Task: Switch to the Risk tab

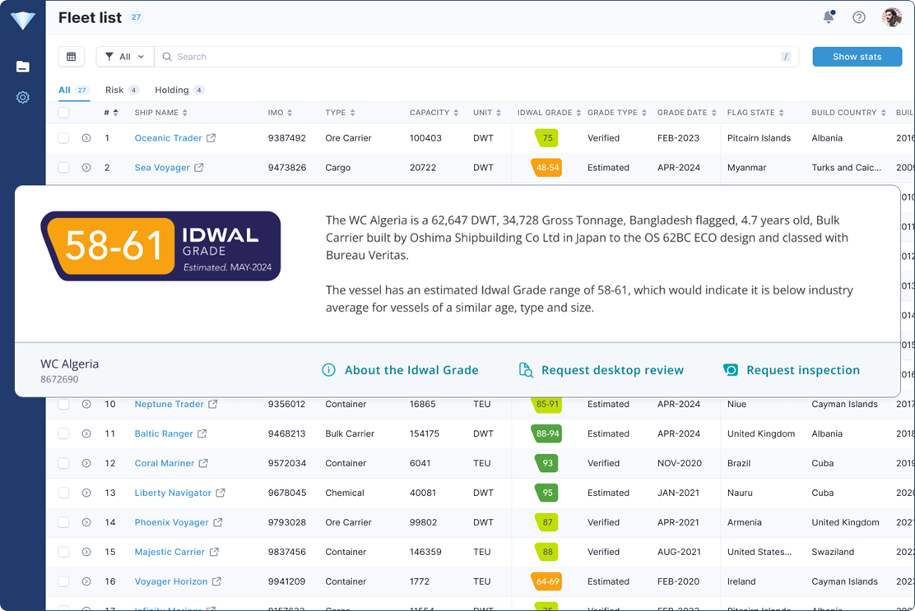Action: point(114,90)
